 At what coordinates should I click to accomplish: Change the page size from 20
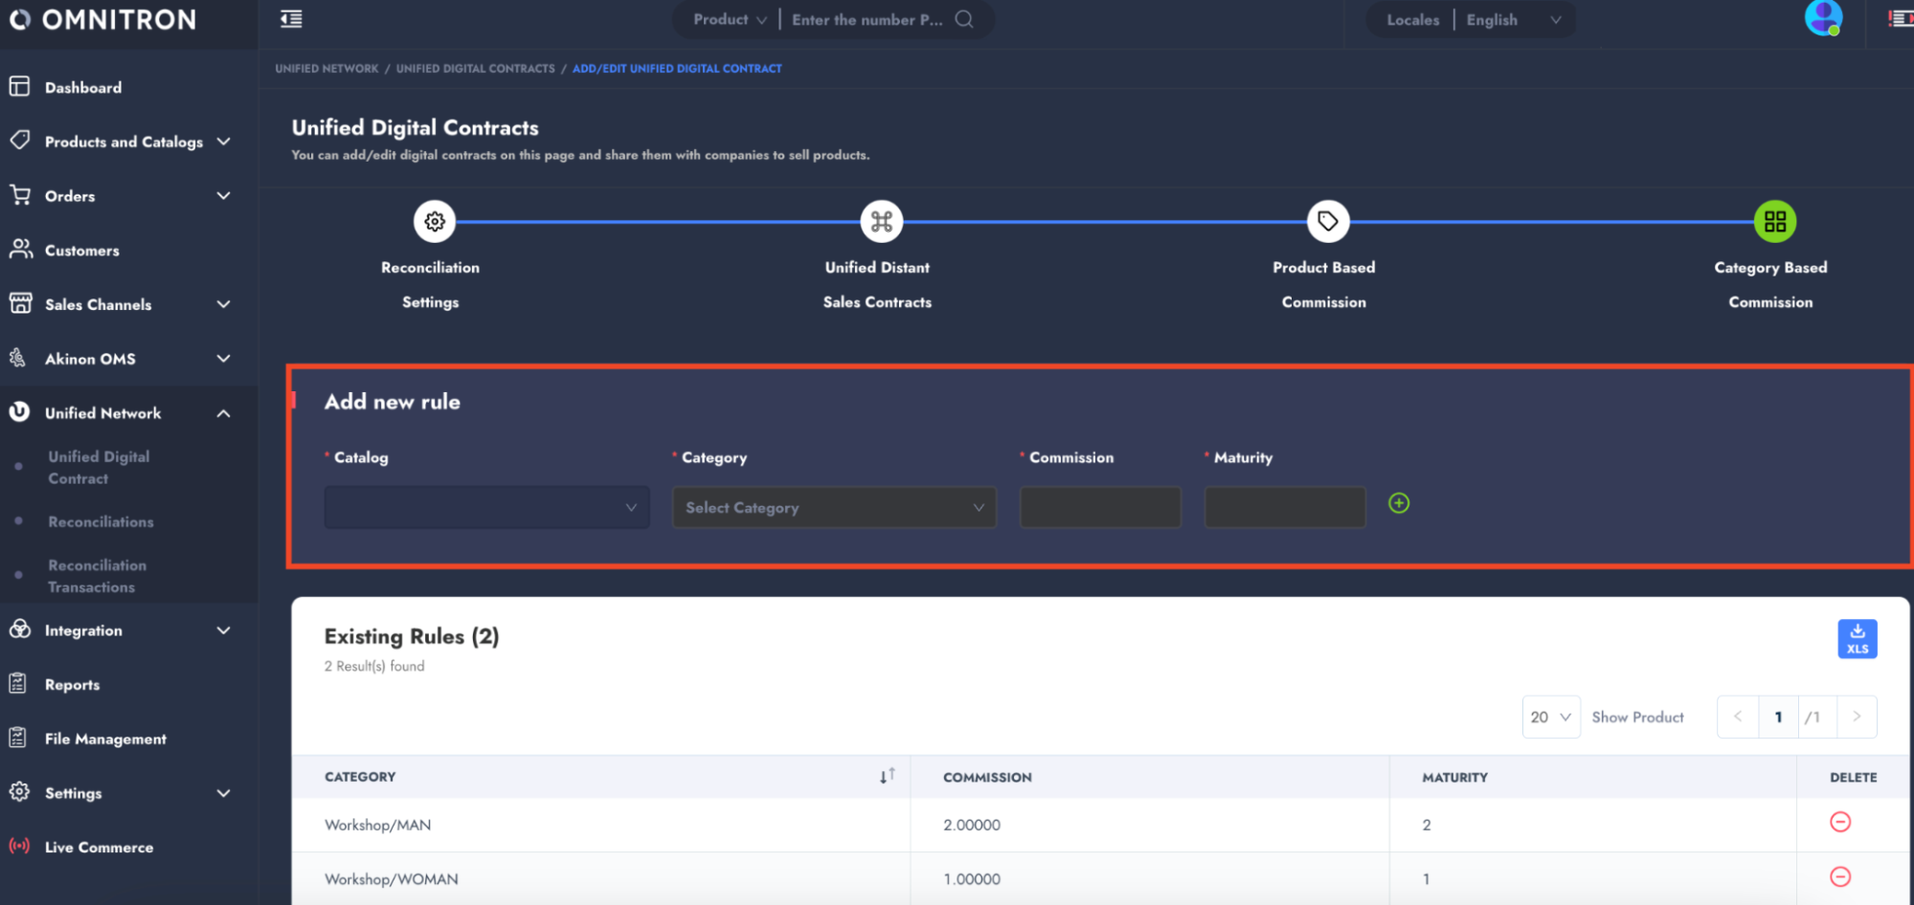click(1550, 717)
